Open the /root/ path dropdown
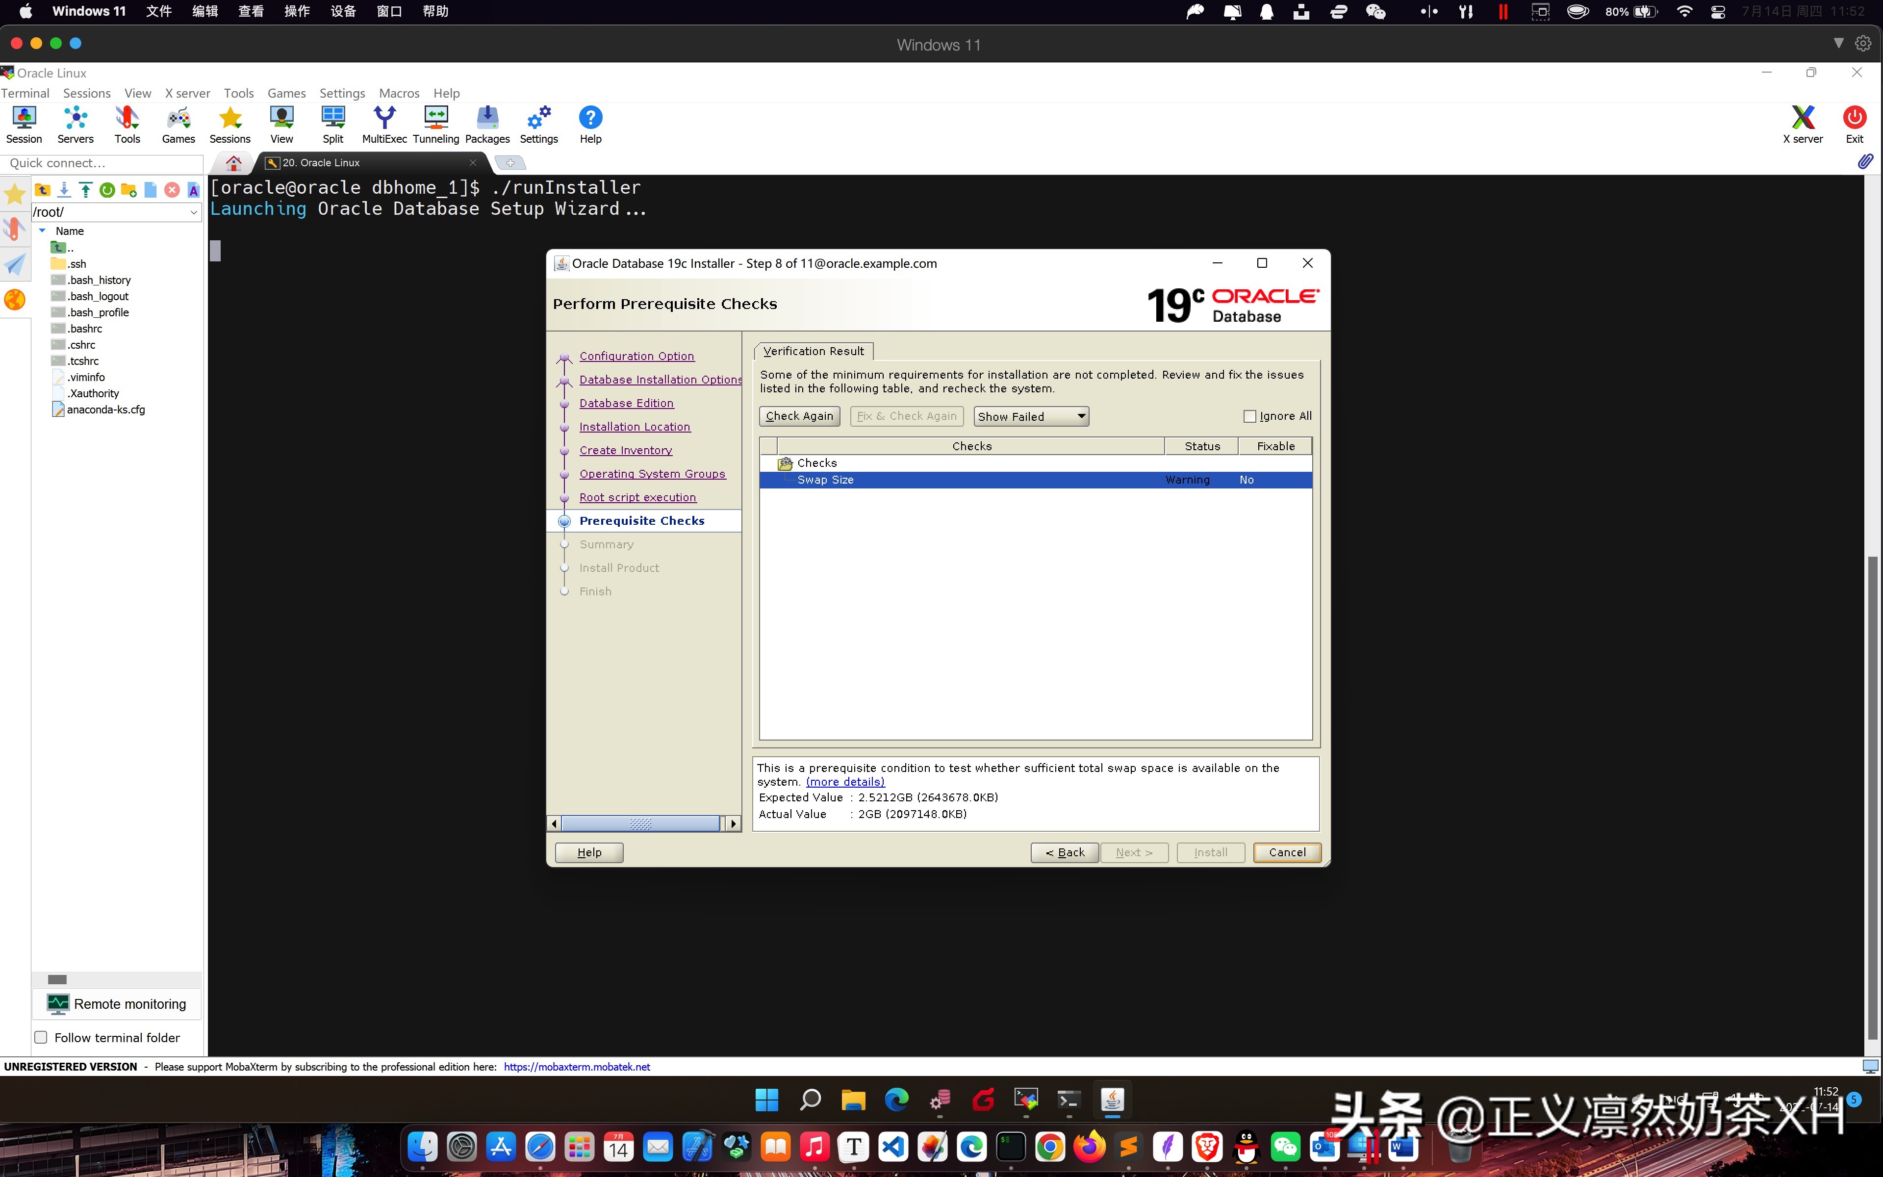1883x1177 pixels. [x=193, y=212]
